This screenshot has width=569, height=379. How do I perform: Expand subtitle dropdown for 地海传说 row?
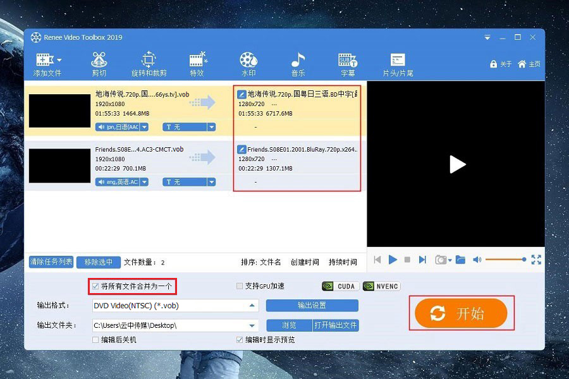click(x=211, y=127)
